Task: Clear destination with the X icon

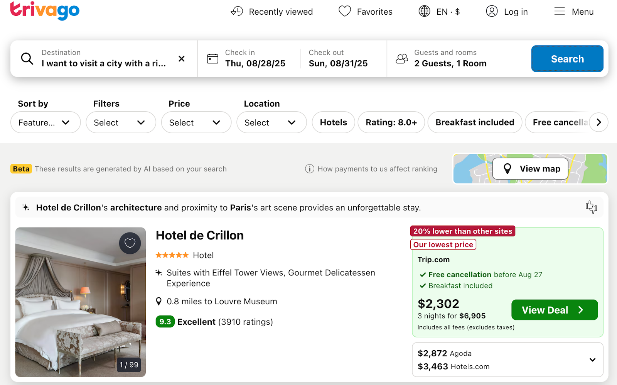Action: 182,59
